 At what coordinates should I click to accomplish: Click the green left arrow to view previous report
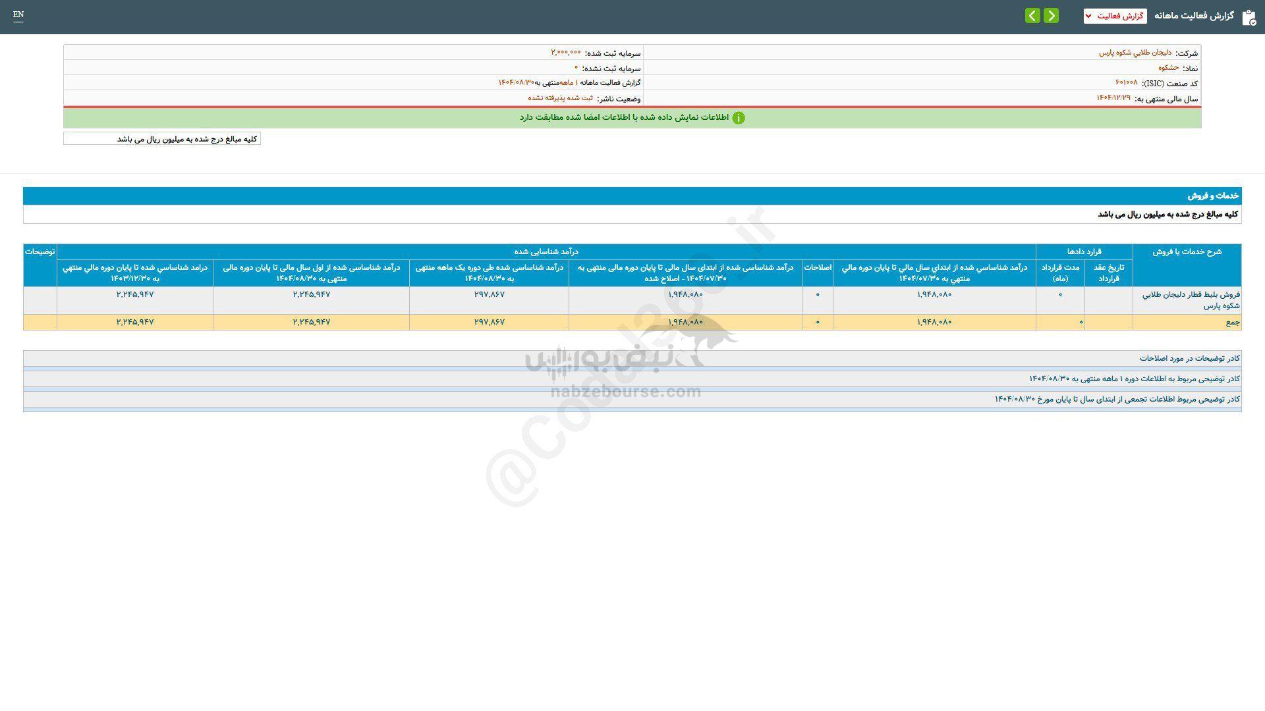coord(1032,15)
